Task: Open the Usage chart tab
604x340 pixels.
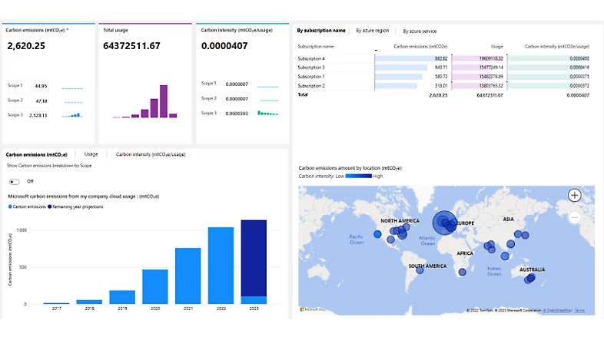Action: pos(91,154)
